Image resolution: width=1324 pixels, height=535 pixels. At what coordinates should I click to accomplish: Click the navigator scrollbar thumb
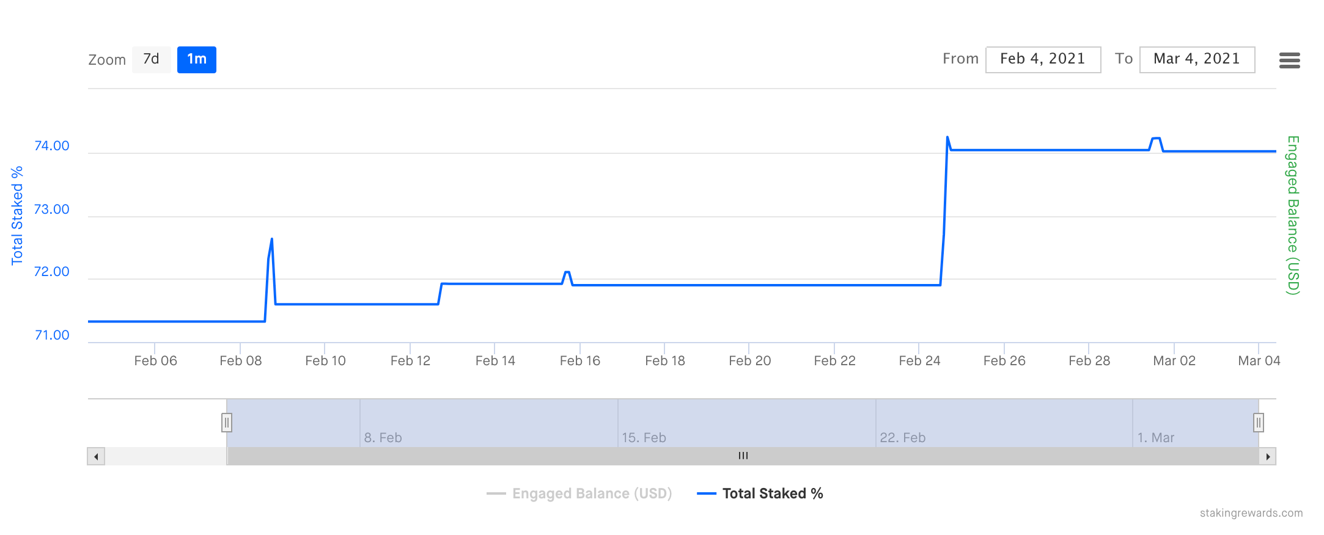click(x=743, y=456)
